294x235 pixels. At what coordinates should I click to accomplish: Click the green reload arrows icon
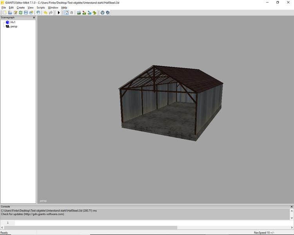20,13
